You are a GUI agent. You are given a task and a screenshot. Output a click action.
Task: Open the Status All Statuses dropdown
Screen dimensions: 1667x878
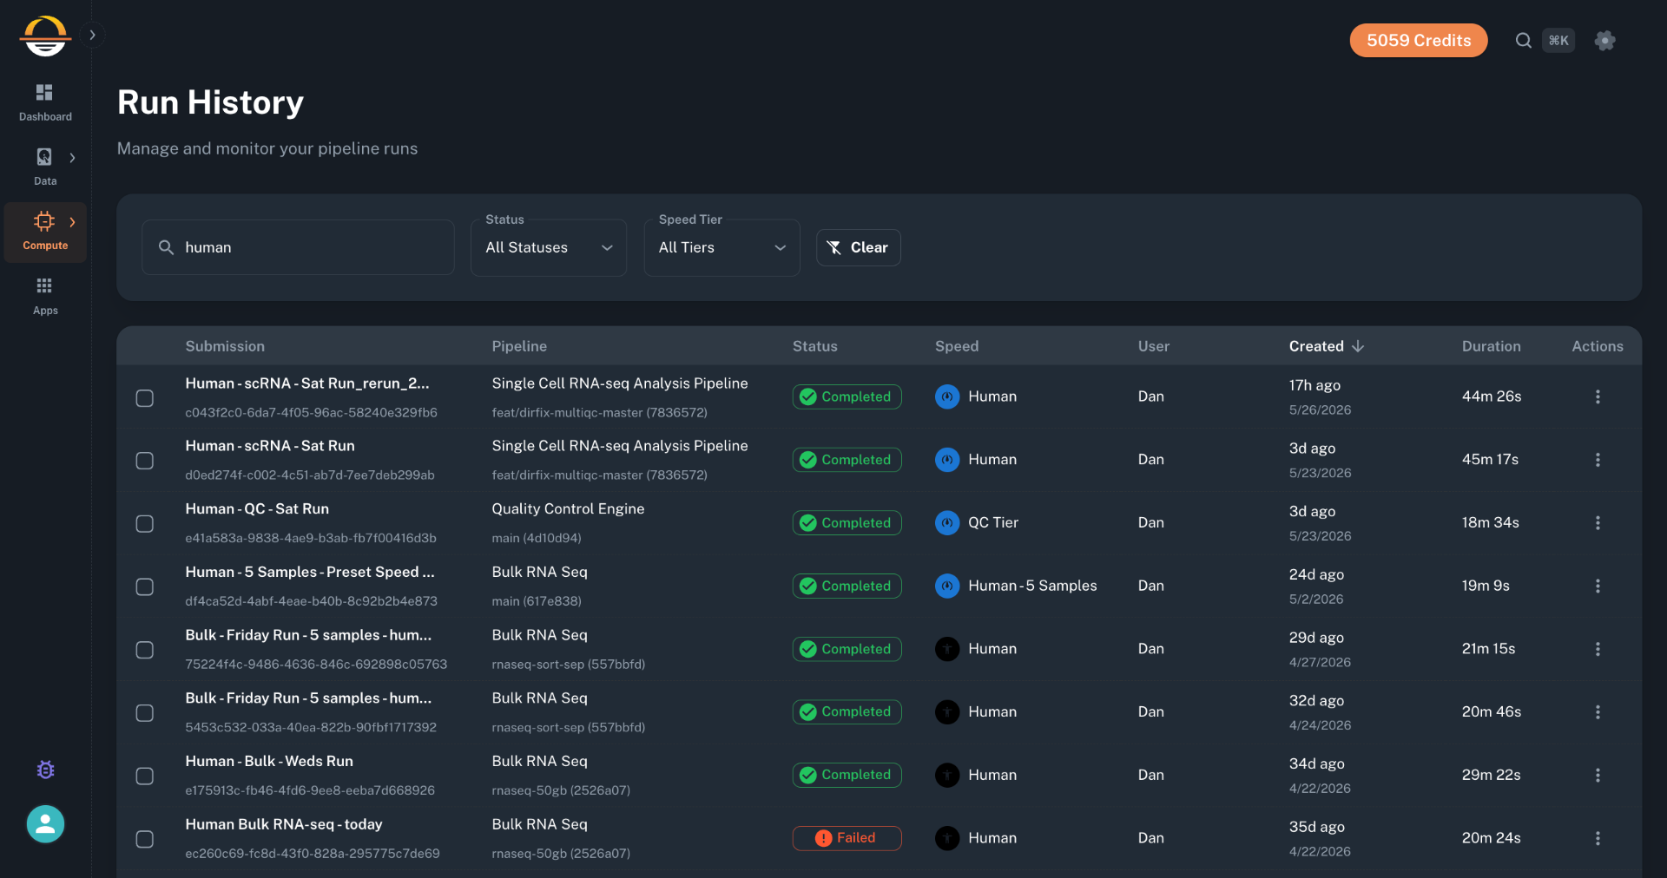click(549, 247)
